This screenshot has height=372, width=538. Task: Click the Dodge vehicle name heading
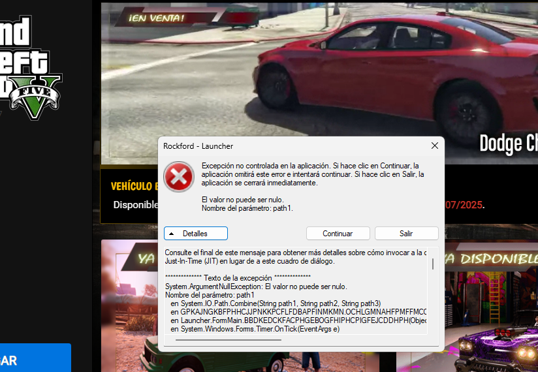click(x=508, y=143)
